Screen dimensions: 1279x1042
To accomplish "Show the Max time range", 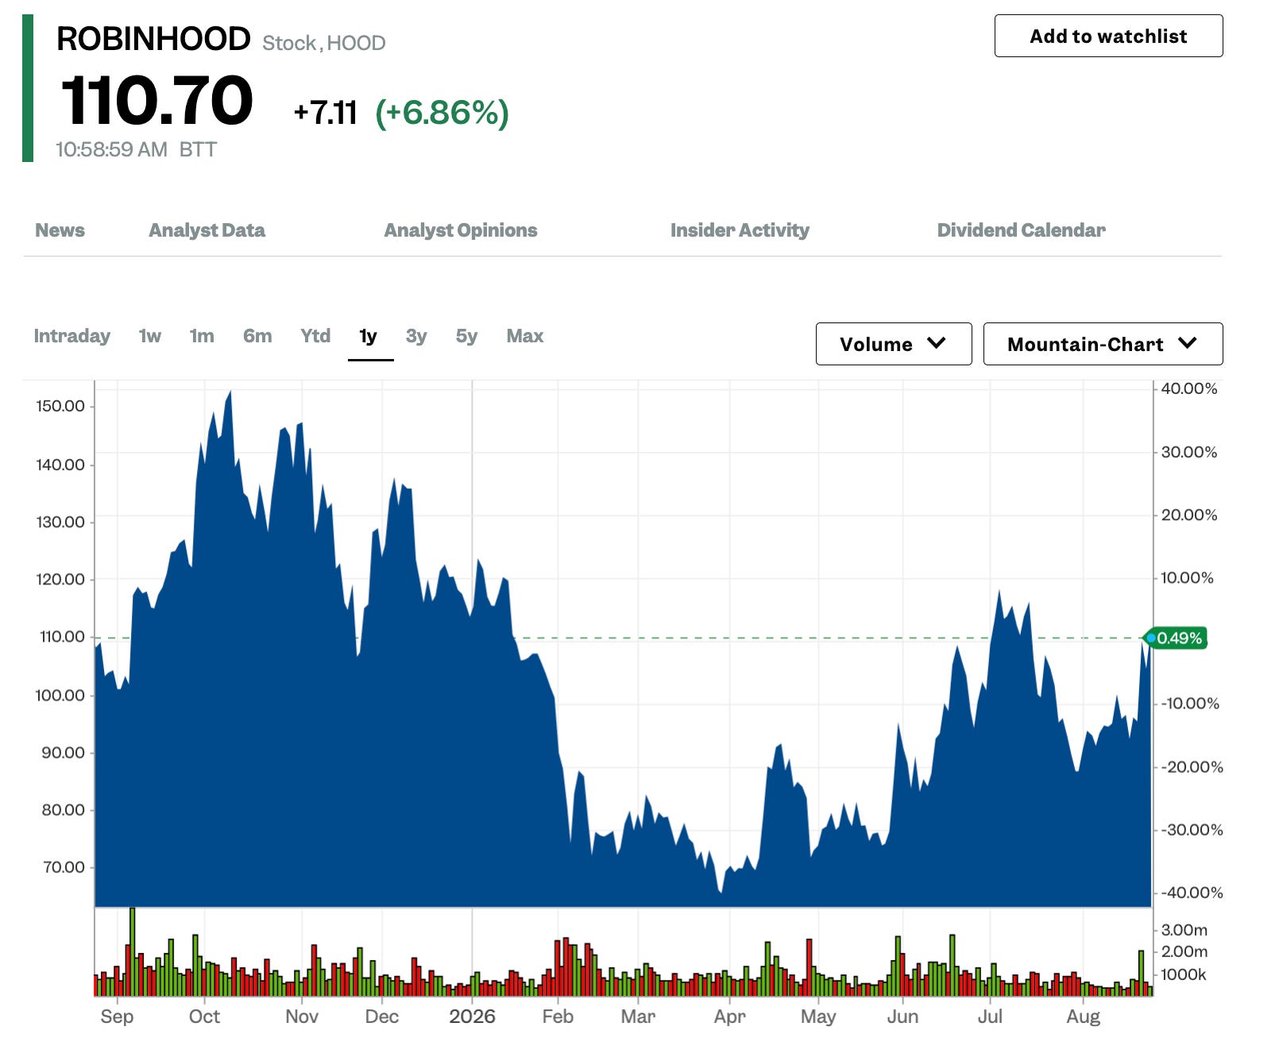I will coord(525,336).
